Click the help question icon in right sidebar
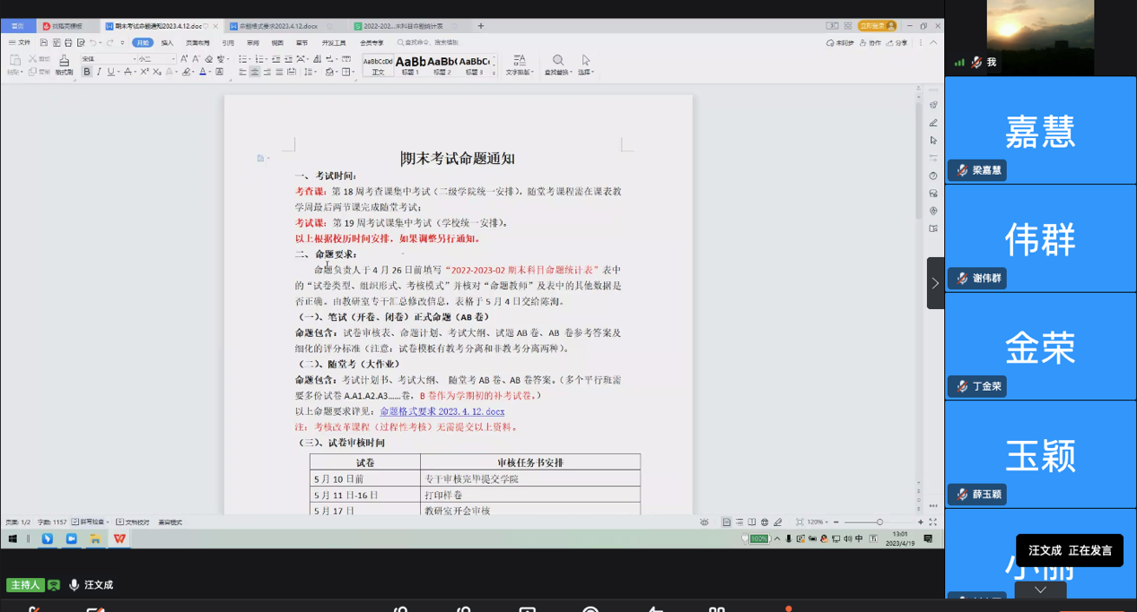 click(x=933, y=176)
